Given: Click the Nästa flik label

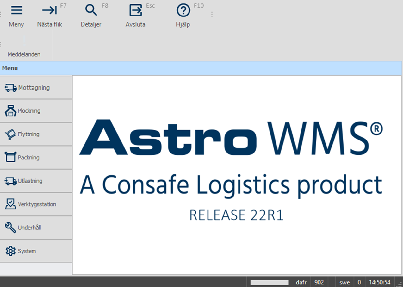Looking at the screenshot, I should (x=50, y=24).
